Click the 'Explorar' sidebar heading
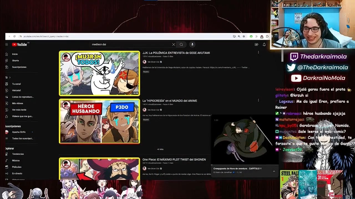Screen dimensions: 355x199 click(x=9, y=148)
